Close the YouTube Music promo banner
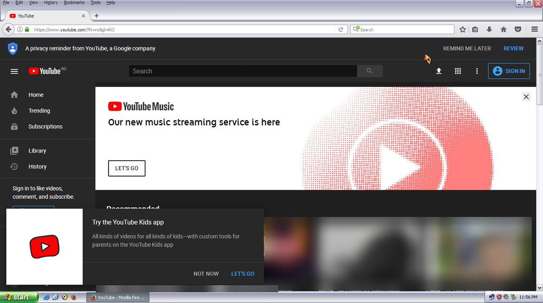This screenshot has width=543, height=303. 526,97
